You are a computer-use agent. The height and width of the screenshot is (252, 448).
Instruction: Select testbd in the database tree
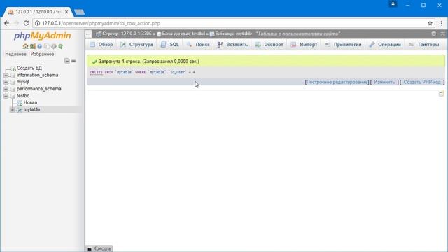tap(23, 96)
